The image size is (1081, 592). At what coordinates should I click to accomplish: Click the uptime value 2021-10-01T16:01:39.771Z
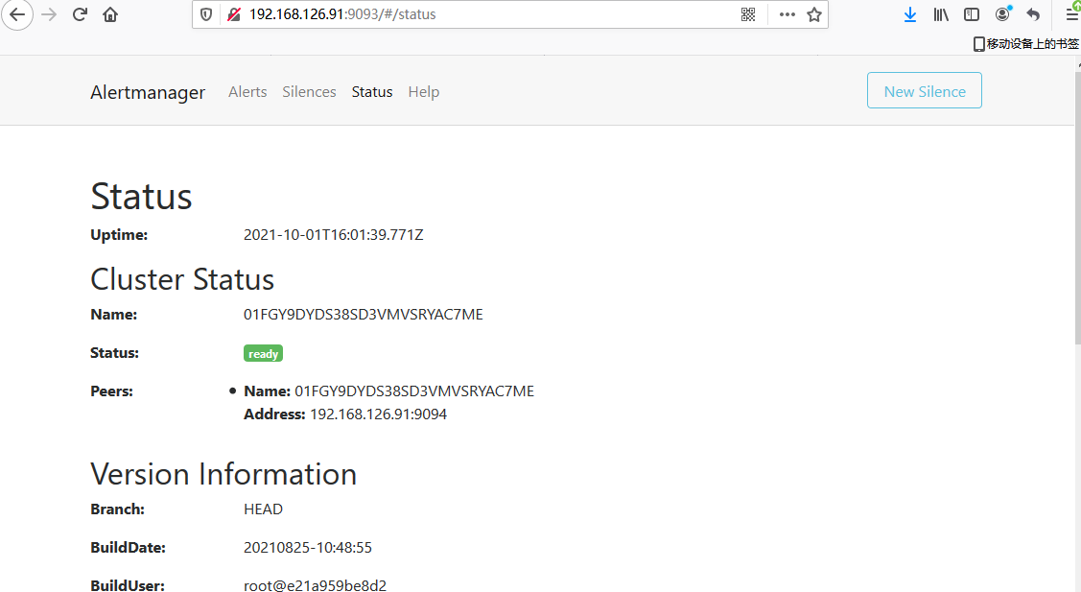334,234
